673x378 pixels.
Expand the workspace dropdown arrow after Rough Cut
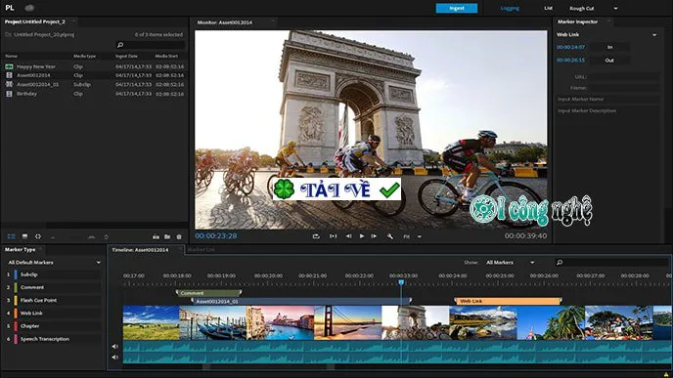pyautogui.click(x=615, y=8)
